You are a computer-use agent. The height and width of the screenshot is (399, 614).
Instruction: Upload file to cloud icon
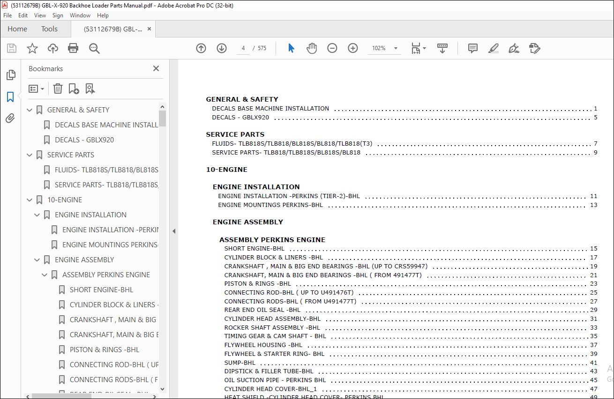pyautogui.click(x=53, y=48)
